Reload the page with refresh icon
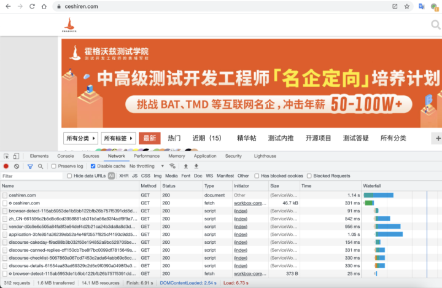Image resolution: width=442 pixels, height=288 pixels. (32, 6)
